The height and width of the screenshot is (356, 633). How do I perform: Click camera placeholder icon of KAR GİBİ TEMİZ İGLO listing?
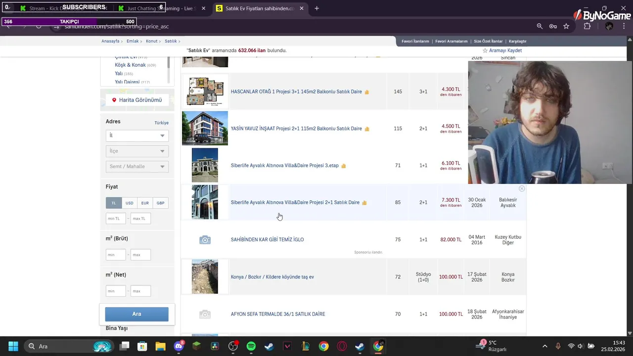[205, 240]
